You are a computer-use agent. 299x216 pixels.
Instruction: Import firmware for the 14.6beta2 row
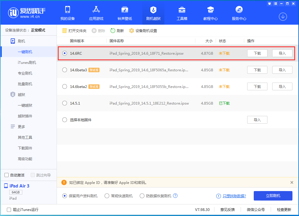tap(282, 86)
